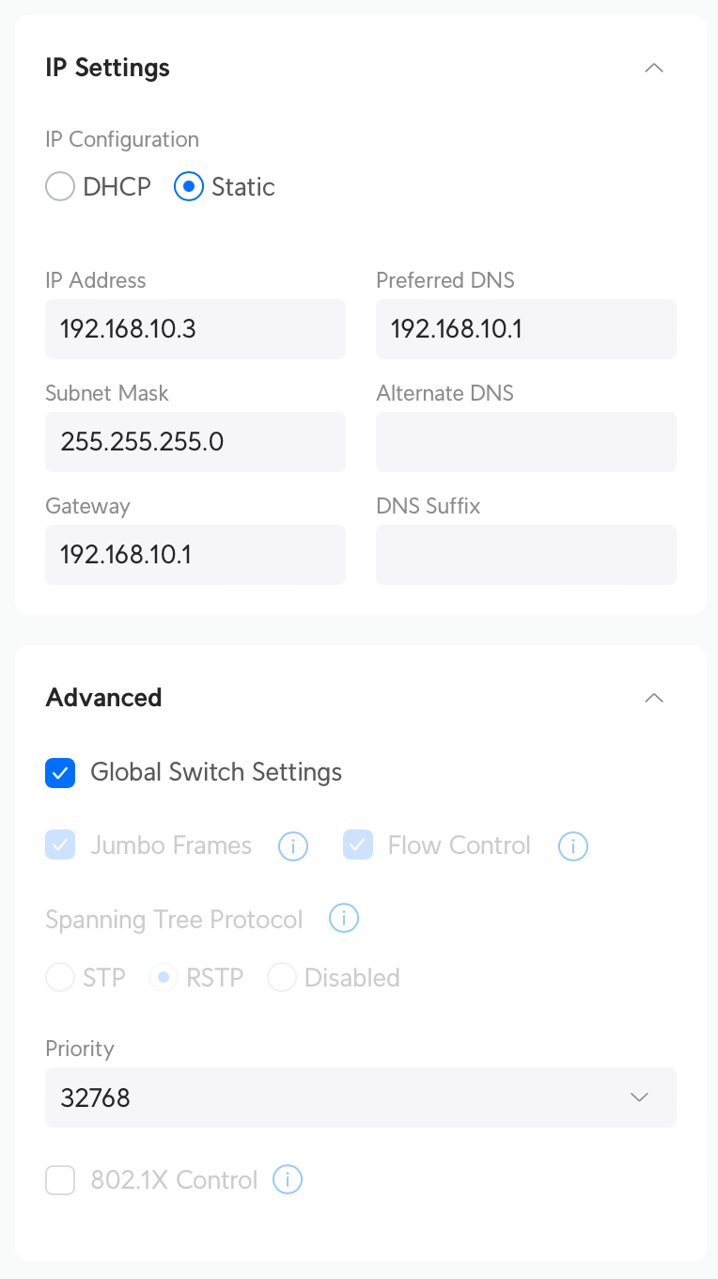
Task: Focus the Alternate DNS field
Action: tap(526, 442)
